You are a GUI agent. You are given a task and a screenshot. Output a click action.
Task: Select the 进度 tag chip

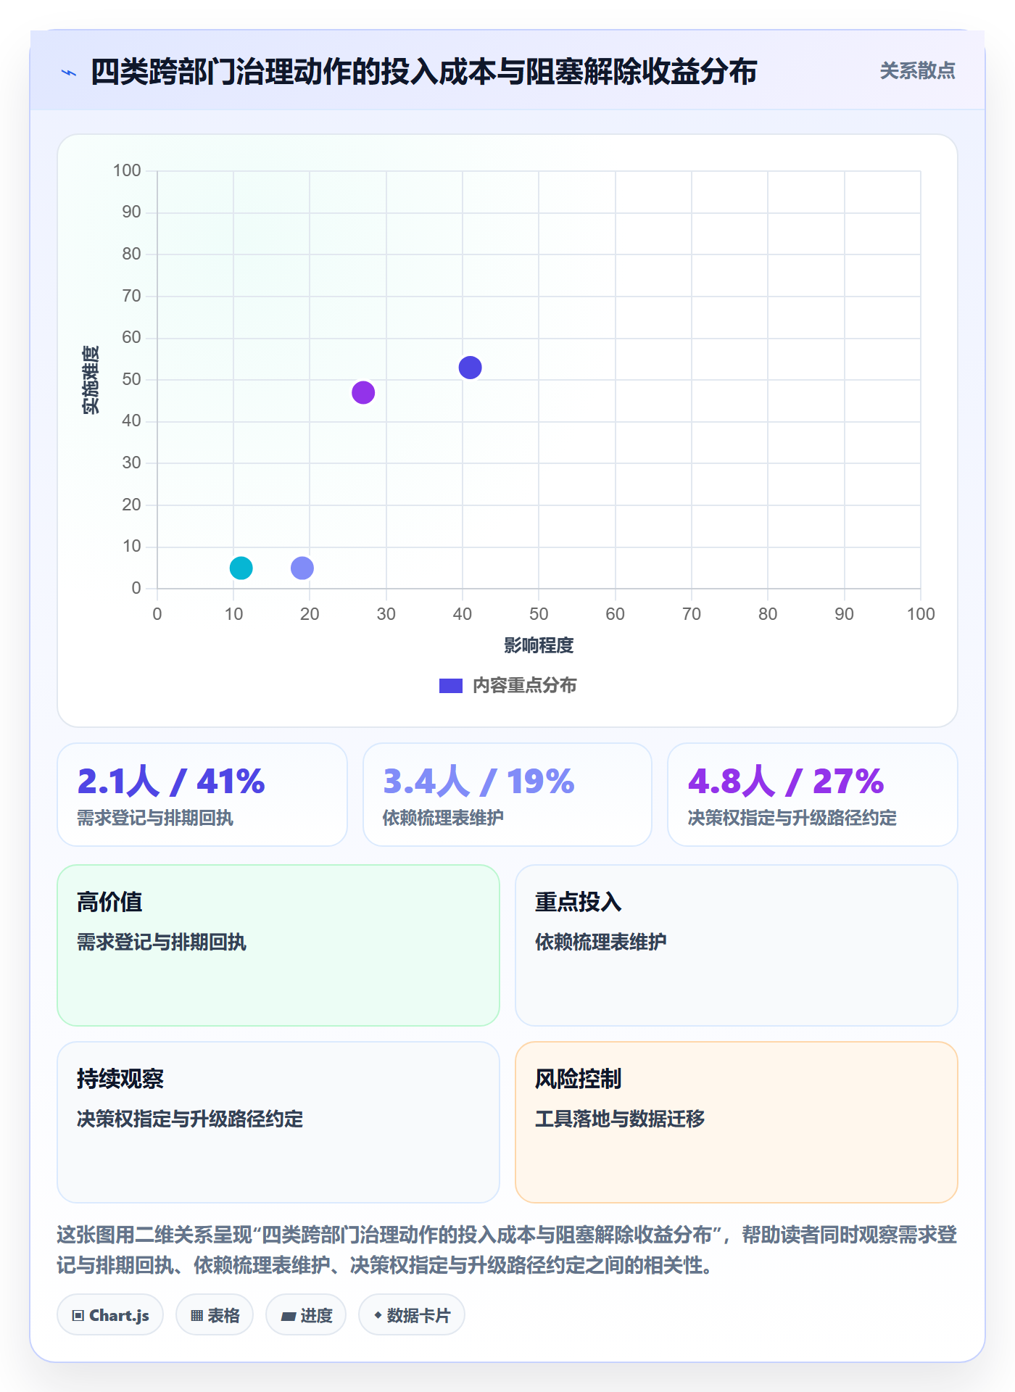coord(306,1315)
